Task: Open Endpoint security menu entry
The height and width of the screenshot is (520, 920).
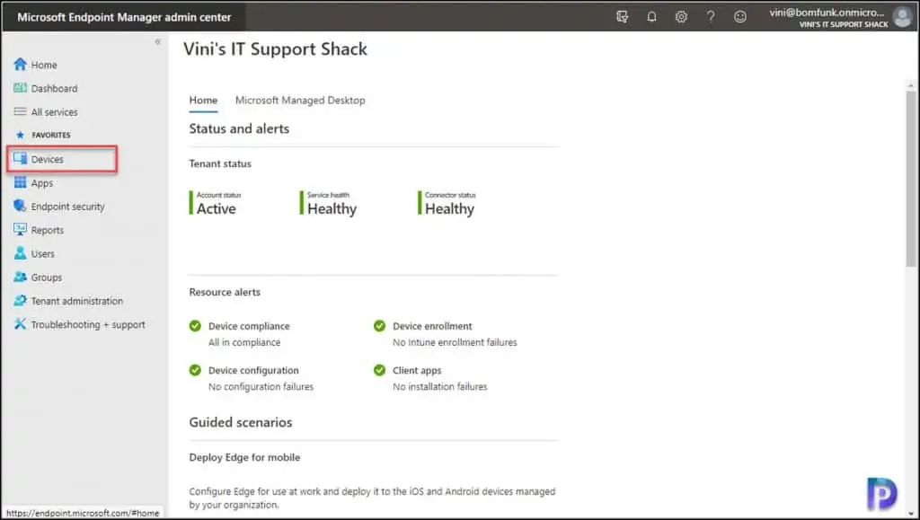Action: click(67, 207)
